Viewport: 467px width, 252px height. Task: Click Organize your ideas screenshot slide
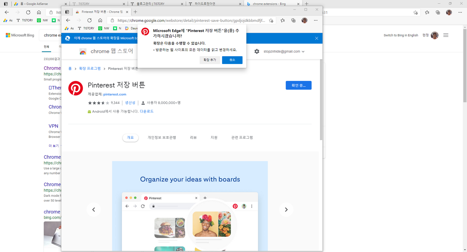pos(190,206)
